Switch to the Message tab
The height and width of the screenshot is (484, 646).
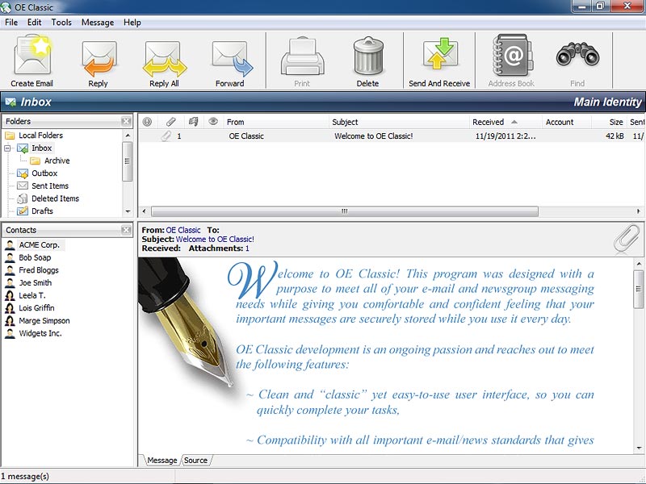point(162,460)
